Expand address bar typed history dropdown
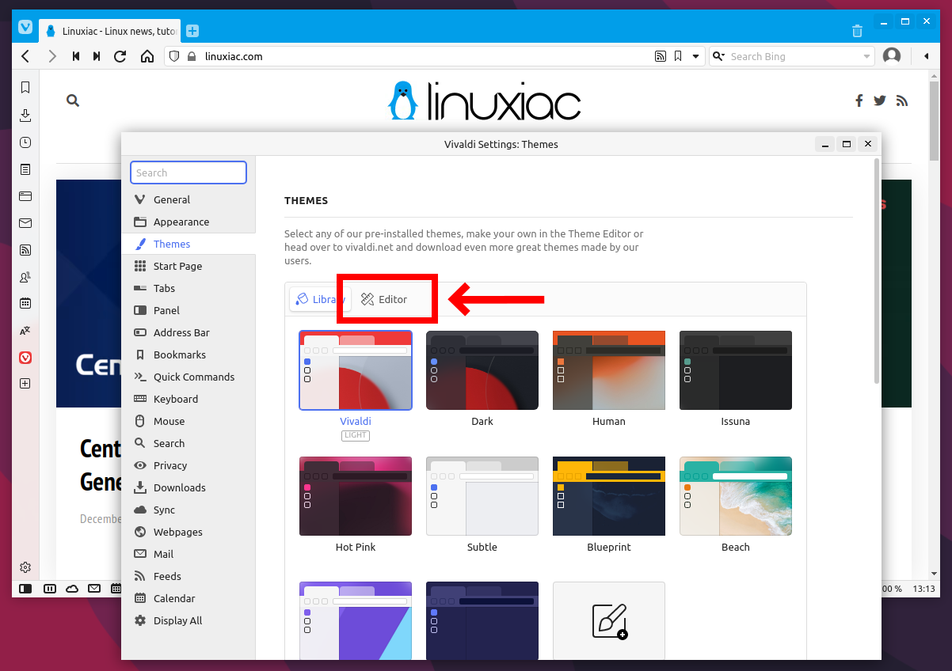Viewport: 952px width, 671px height. pos(696,56)
